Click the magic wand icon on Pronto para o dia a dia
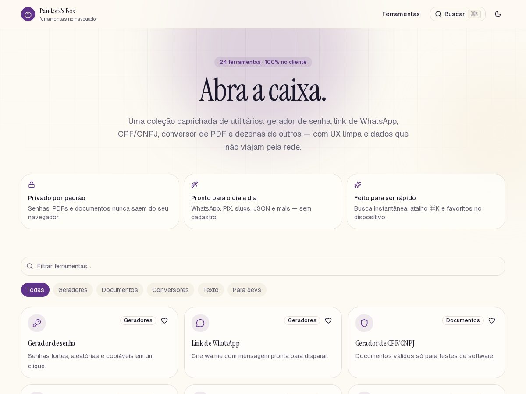 pyautogui.click(x=195, y=185)
